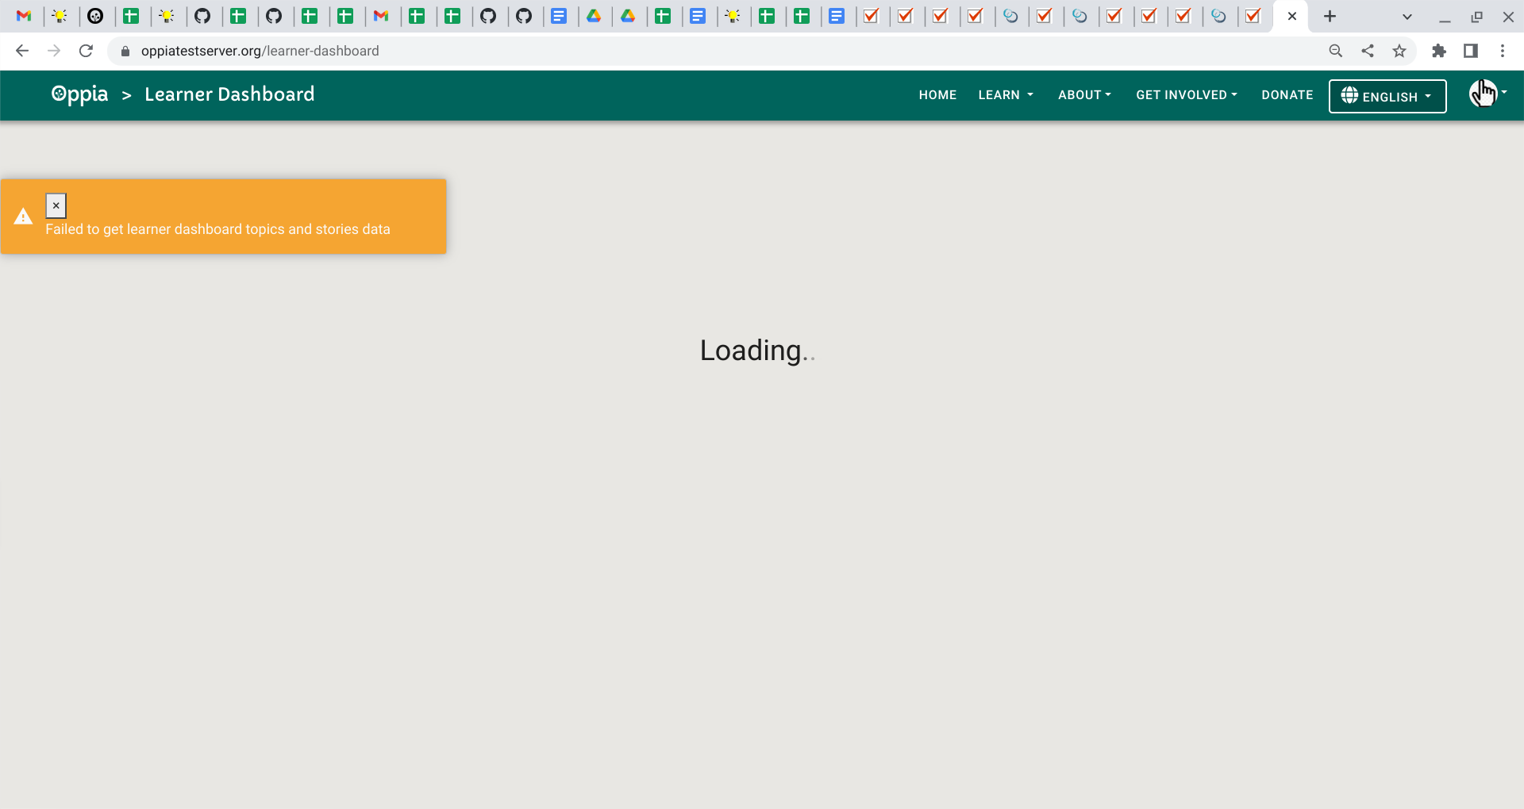This screenshot has width=1524, height=809.
Task: Expand the ABOUT dropdown
Action: coord(1084,94)
